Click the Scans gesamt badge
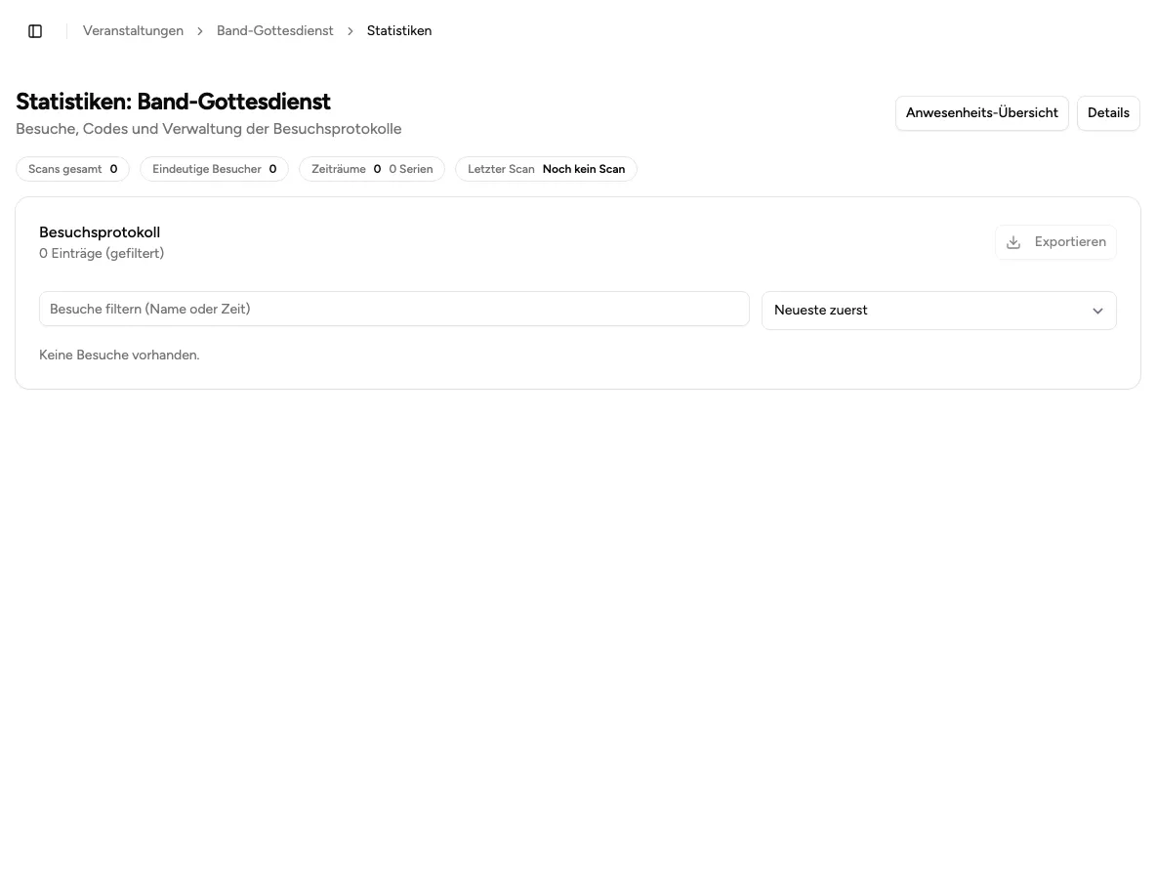This screenshot has width=1156, height=879. point(72,169)
